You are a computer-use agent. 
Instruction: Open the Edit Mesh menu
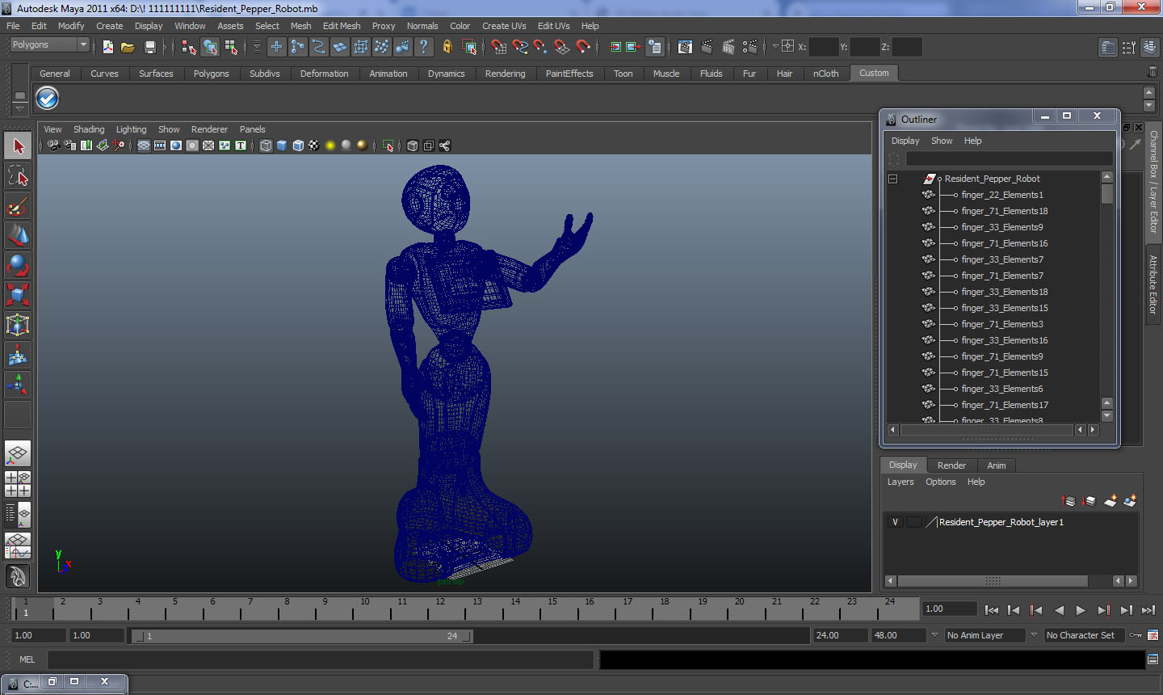pyautogui.click(x=342, y=26)
